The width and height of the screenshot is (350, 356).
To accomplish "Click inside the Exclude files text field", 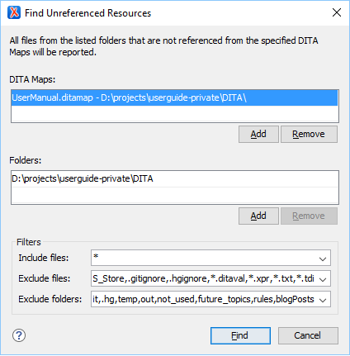I will [204, 278].
